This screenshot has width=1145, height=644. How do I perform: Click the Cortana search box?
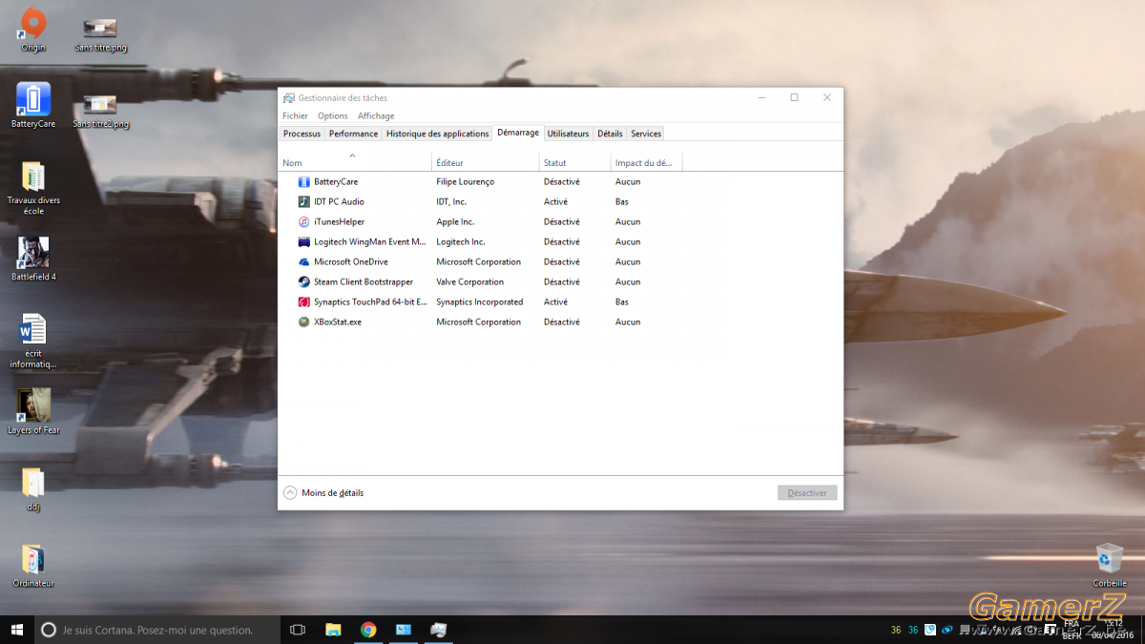[x=157, y=630]
